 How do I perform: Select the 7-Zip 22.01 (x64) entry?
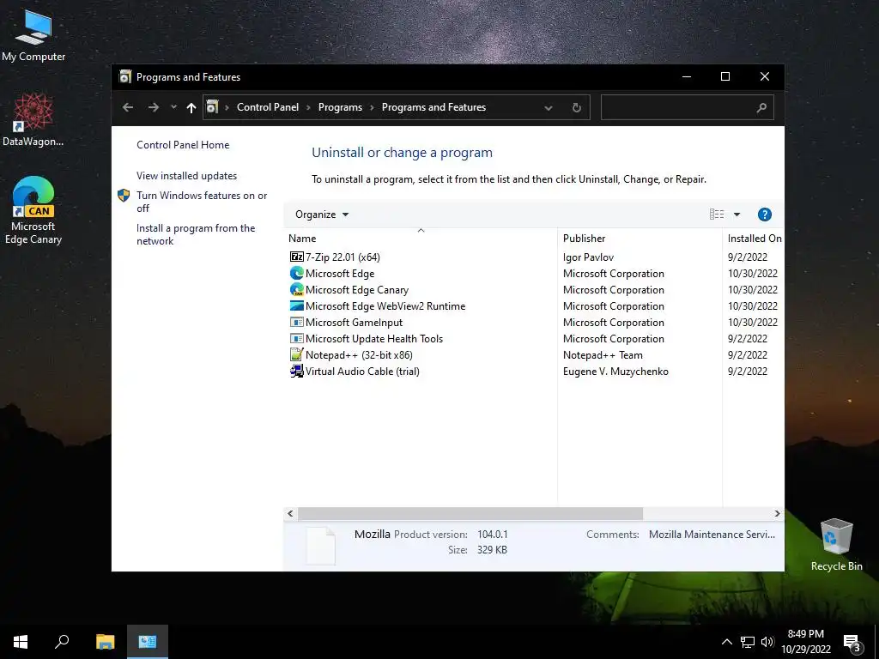pyautogui.click(x=343, y=257)
